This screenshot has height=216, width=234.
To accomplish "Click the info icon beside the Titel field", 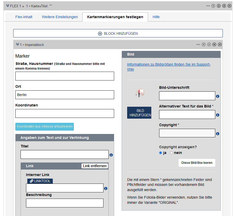I will pyautogui.click(x=111, y=155).
